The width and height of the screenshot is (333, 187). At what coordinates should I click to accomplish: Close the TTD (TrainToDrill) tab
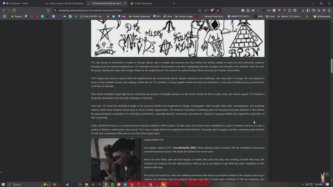pos(125,3)
